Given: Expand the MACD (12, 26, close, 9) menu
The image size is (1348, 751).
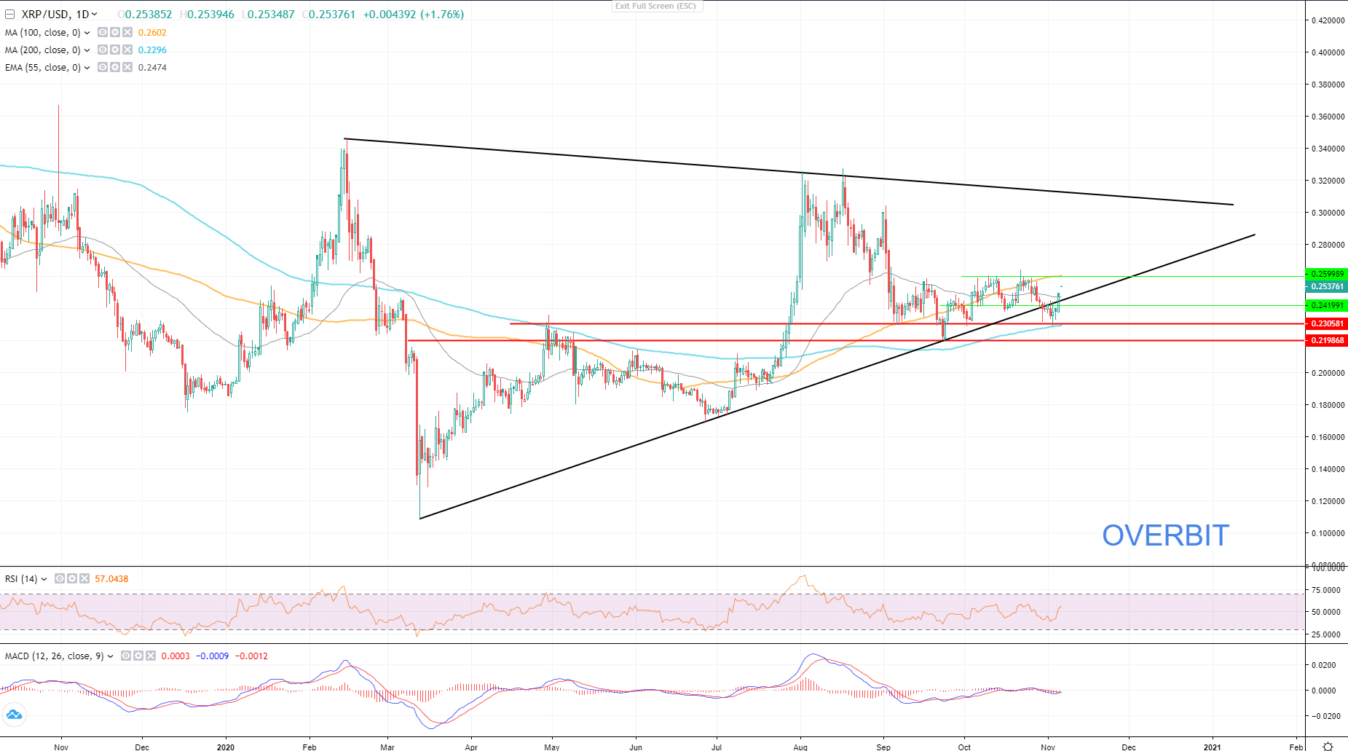Looking at the screenshot, I should pyautogui.click(x=111, y=656).
